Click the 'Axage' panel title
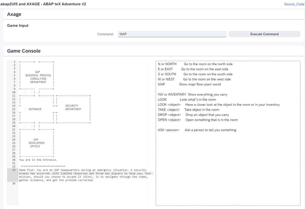 coord(14,15)
